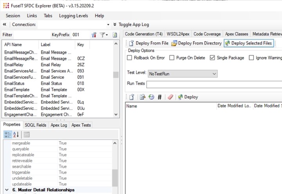Screen dimensions: 282x194
Task: Switch to the Code Coverage tab
Action: 207,34
